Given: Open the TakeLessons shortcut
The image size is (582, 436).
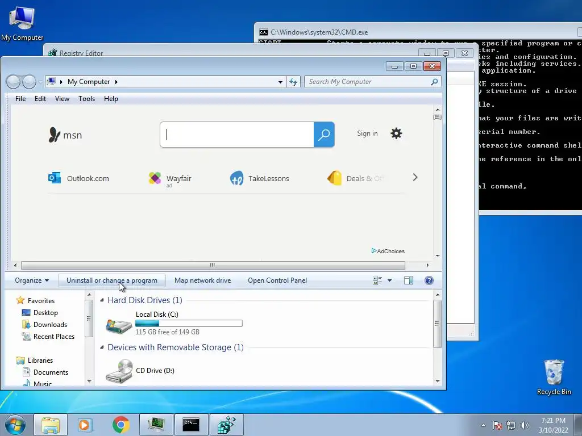Looking at the screenshot, I should (x=259, y=178).
